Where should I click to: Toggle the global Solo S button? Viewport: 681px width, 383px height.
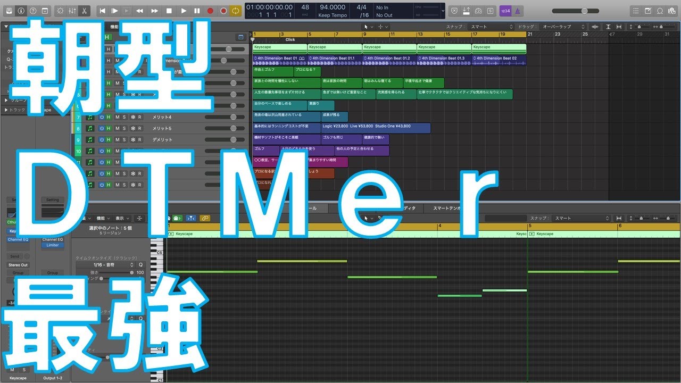(490, 11)
